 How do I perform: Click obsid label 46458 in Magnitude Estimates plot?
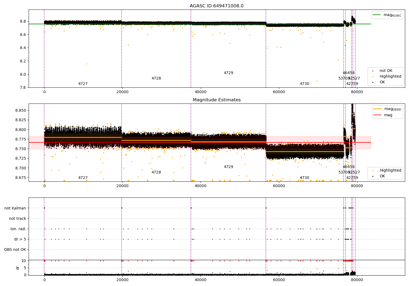point(349,167)
